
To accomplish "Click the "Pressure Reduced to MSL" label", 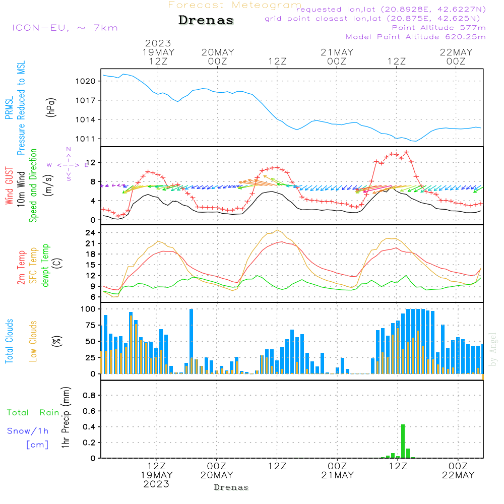I will click(21, 108).
